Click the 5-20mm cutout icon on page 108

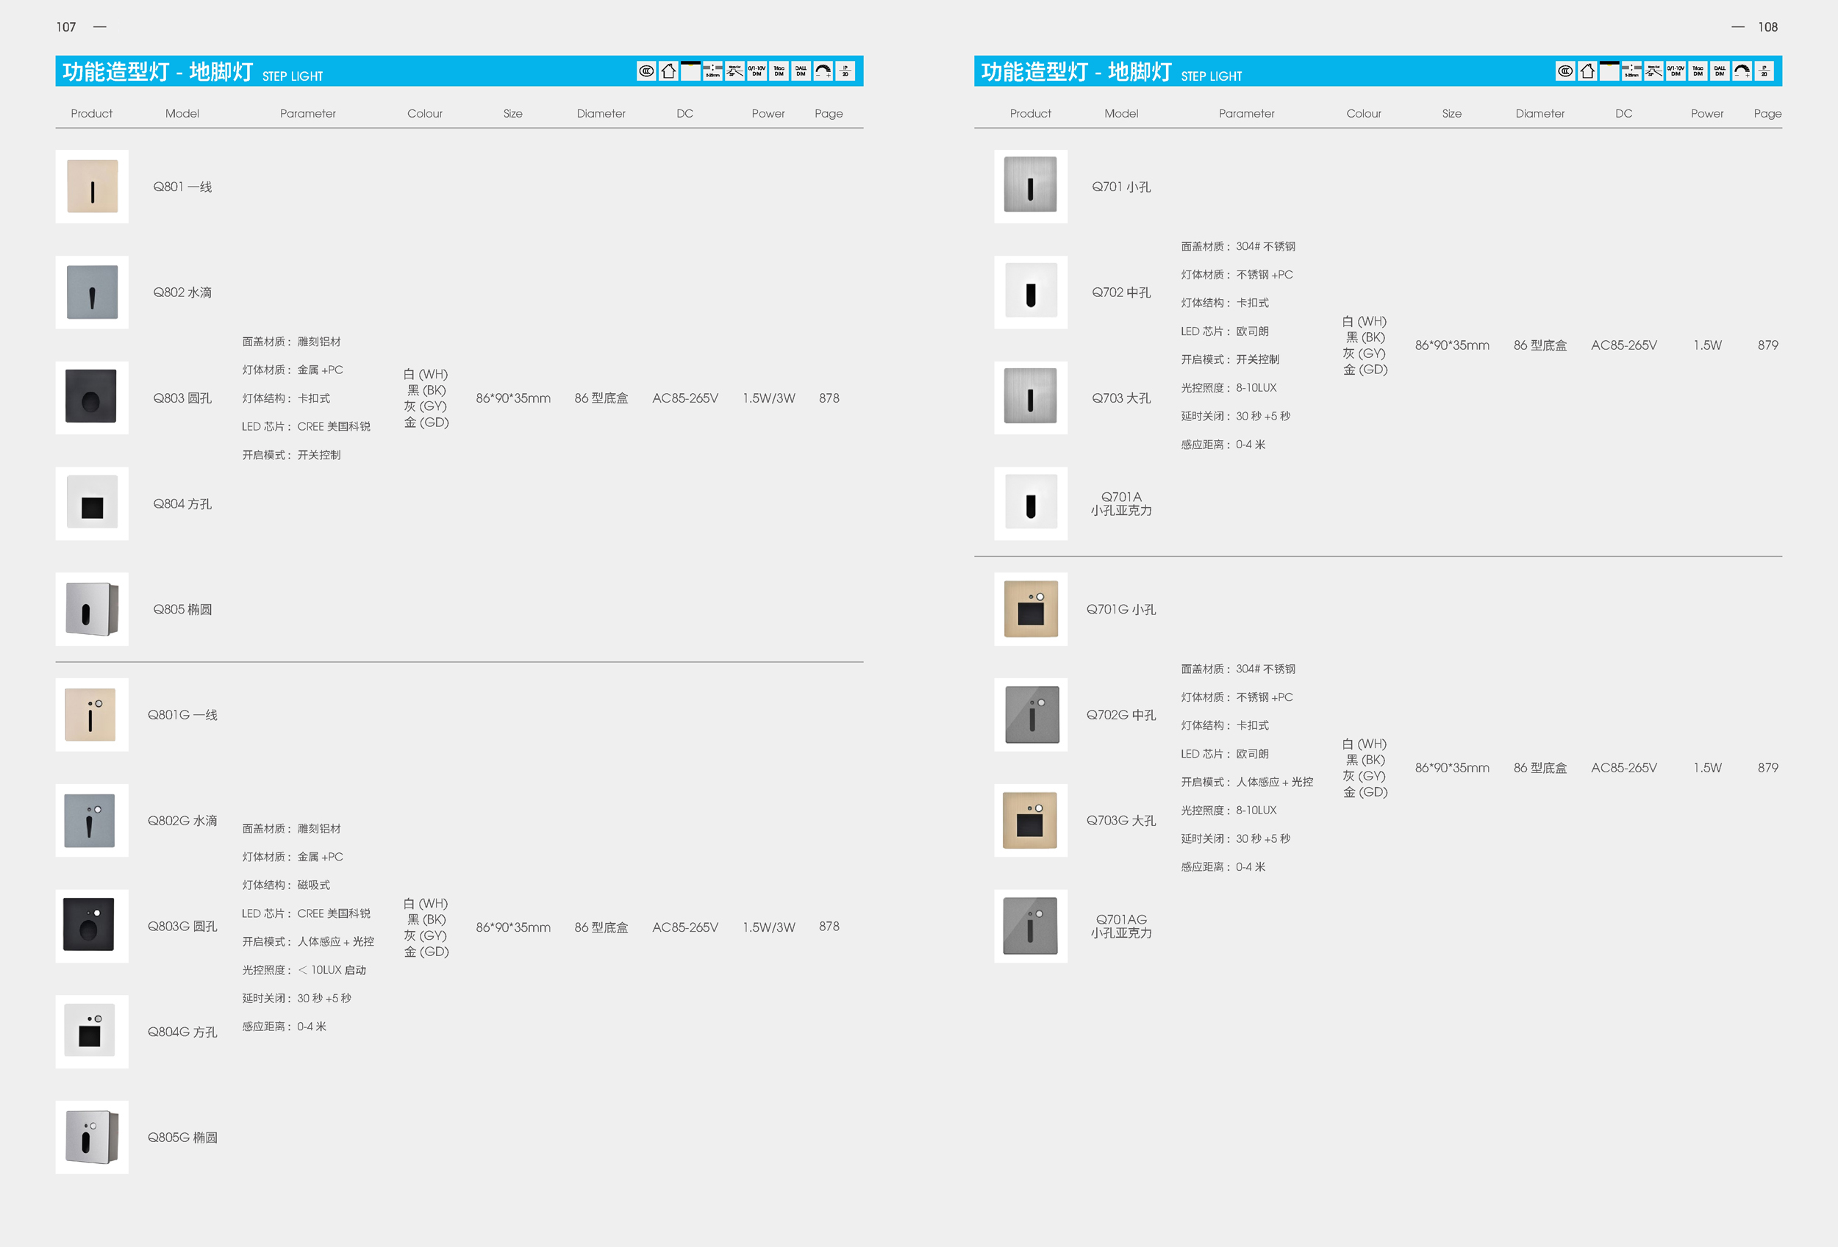tap(1631, 72)
